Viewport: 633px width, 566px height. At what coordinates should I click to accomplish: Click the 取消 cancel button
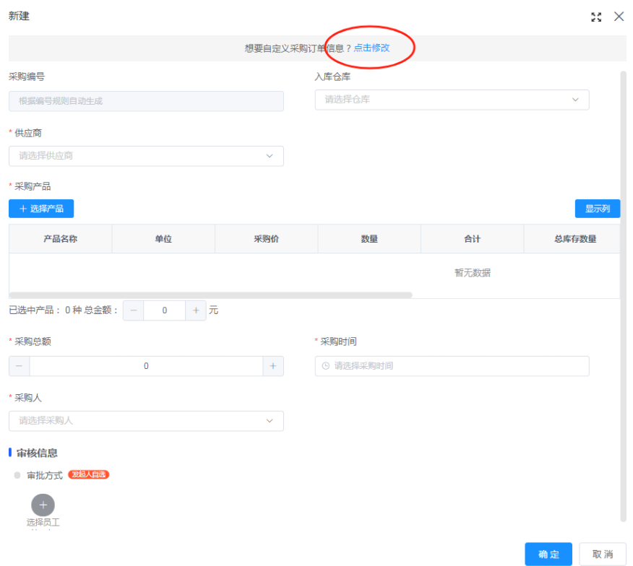click(603, 554)
